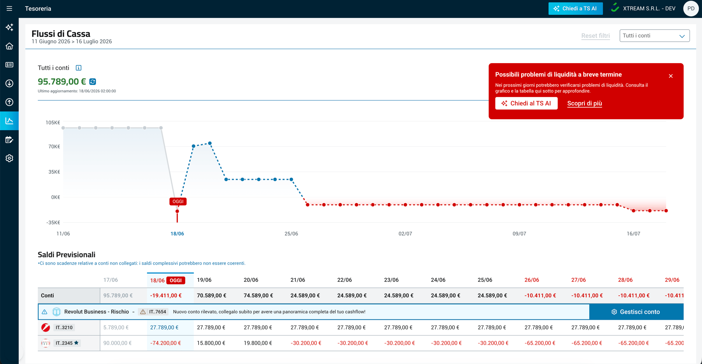The image size is (702, 364).
Task: Open the Tutti i conti account dropdown
Action: [x=655, y=36]
